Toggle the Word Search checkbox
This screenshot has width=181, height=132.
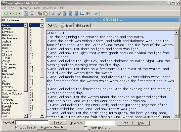(17, 127)
